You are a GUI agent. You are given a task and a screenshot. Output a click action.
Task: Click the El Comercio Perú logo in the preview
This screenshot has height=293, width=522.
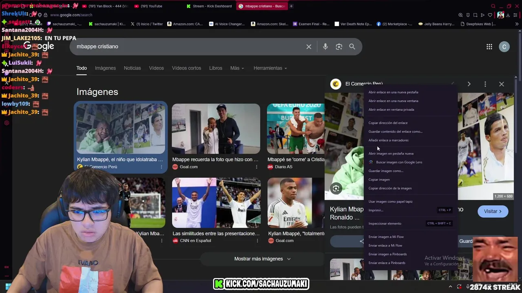coord(336,84)
